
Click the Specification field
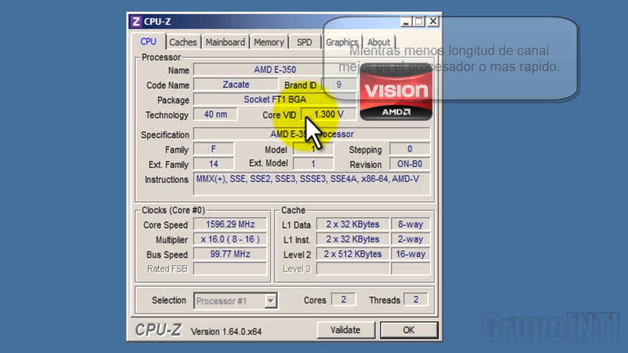(312, 134)
